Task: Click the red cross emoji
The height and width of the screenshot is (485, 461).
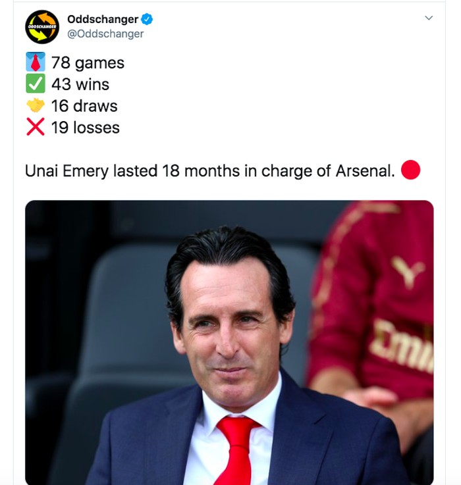Action: click(36, 127)
